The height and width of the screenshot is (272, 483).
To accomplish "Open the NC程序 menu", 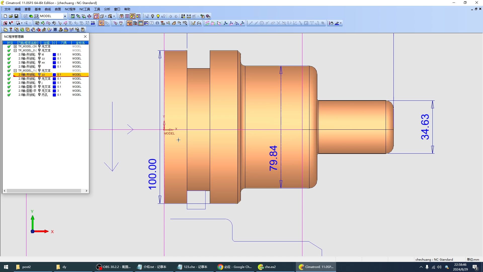I will click(x=70, y=9).
